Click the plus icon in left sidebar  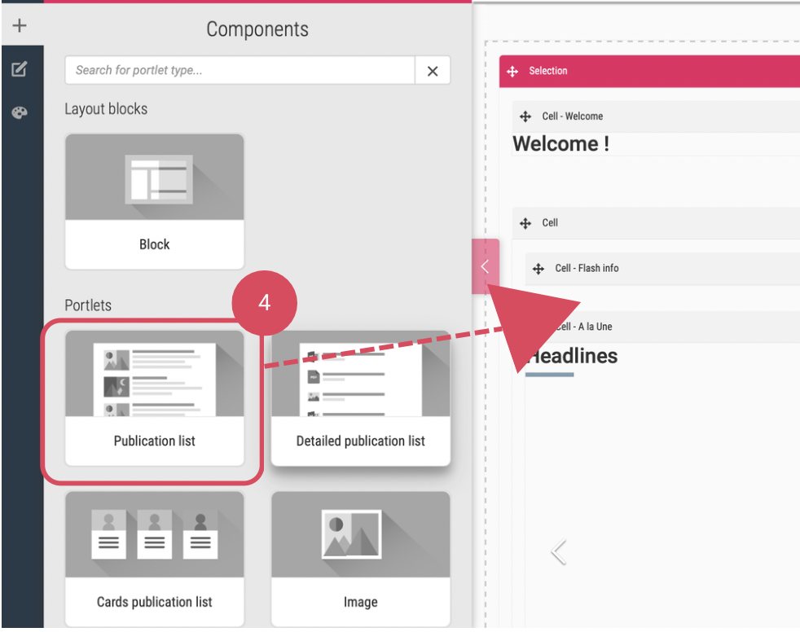(x=20, y=26)
